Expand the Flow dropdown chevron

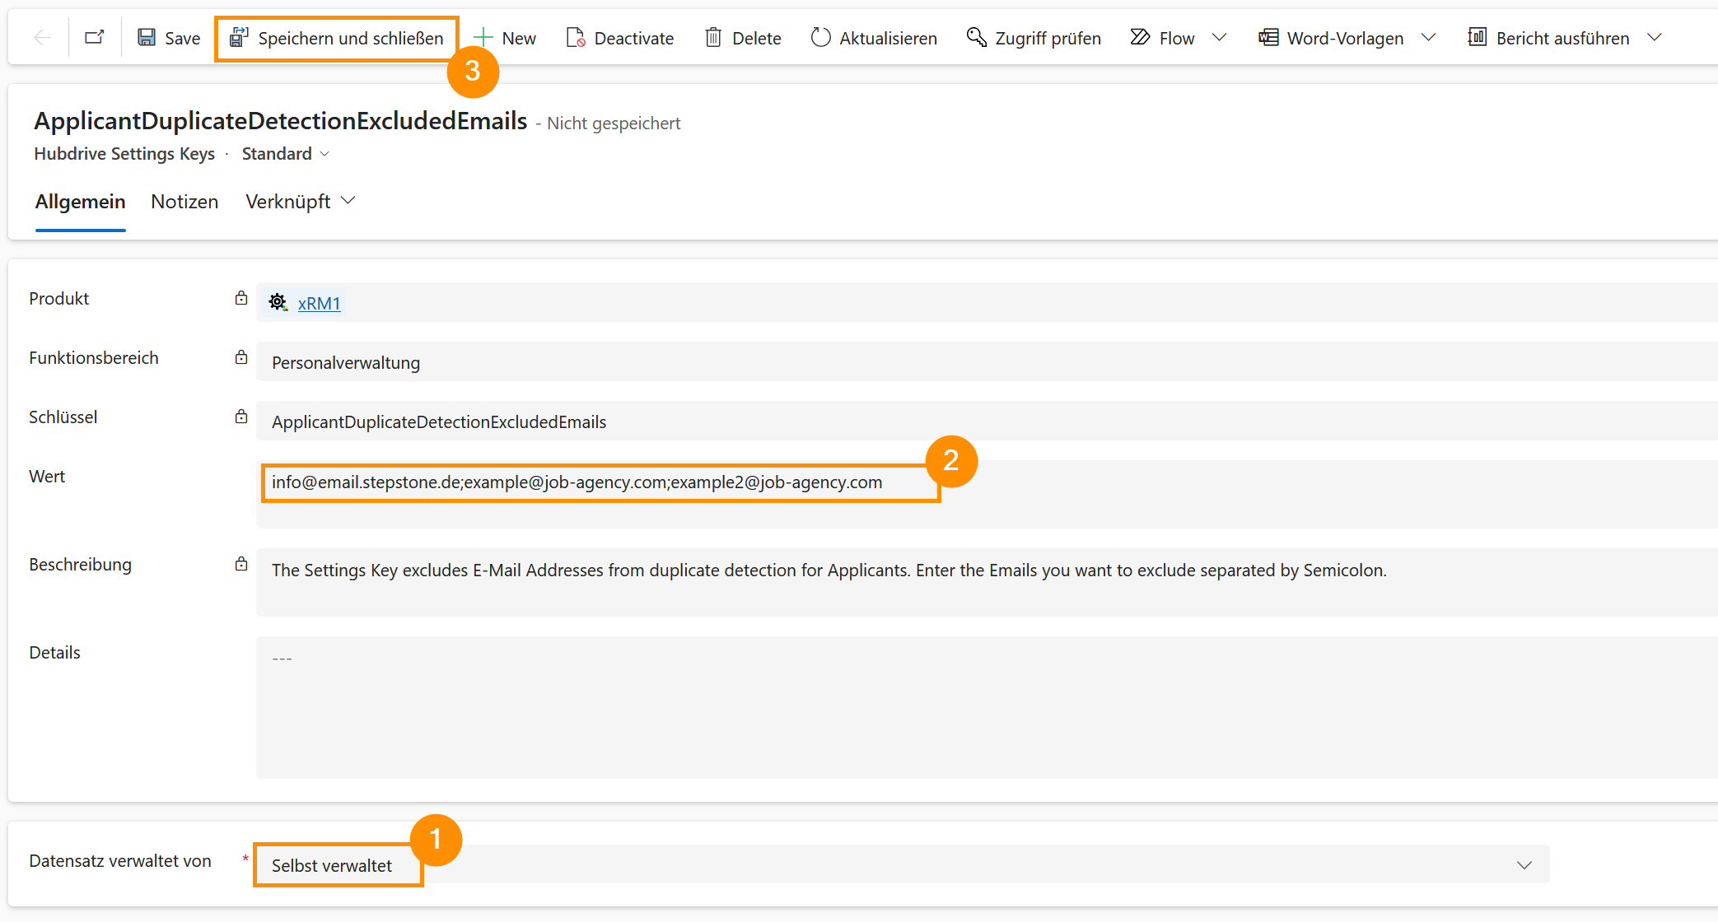tap(1220, 38)
